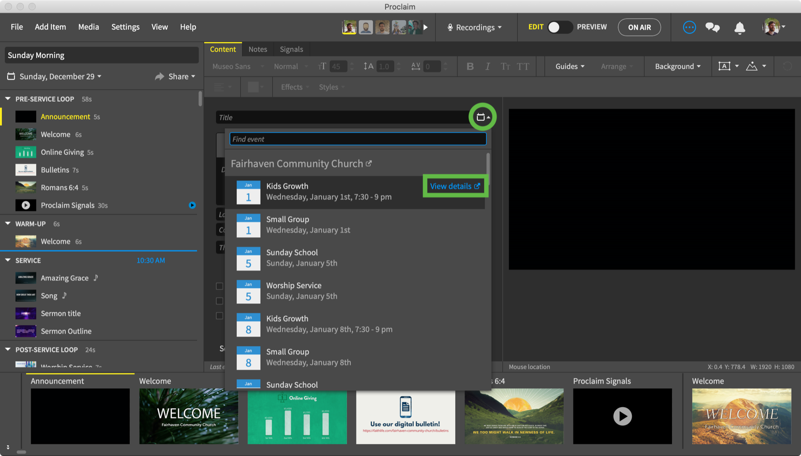Open the Recordings dropdown
Image resolution: width=801 pixels, height=456 pixels.
[474, 27]
